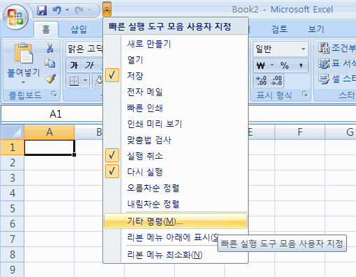Click the Undo arrow icon
This screenshot has width=356, height=277.
(56, 10)
